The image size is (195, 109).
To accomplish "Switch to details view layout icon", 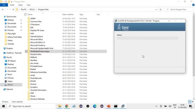I will pos(190,102).
